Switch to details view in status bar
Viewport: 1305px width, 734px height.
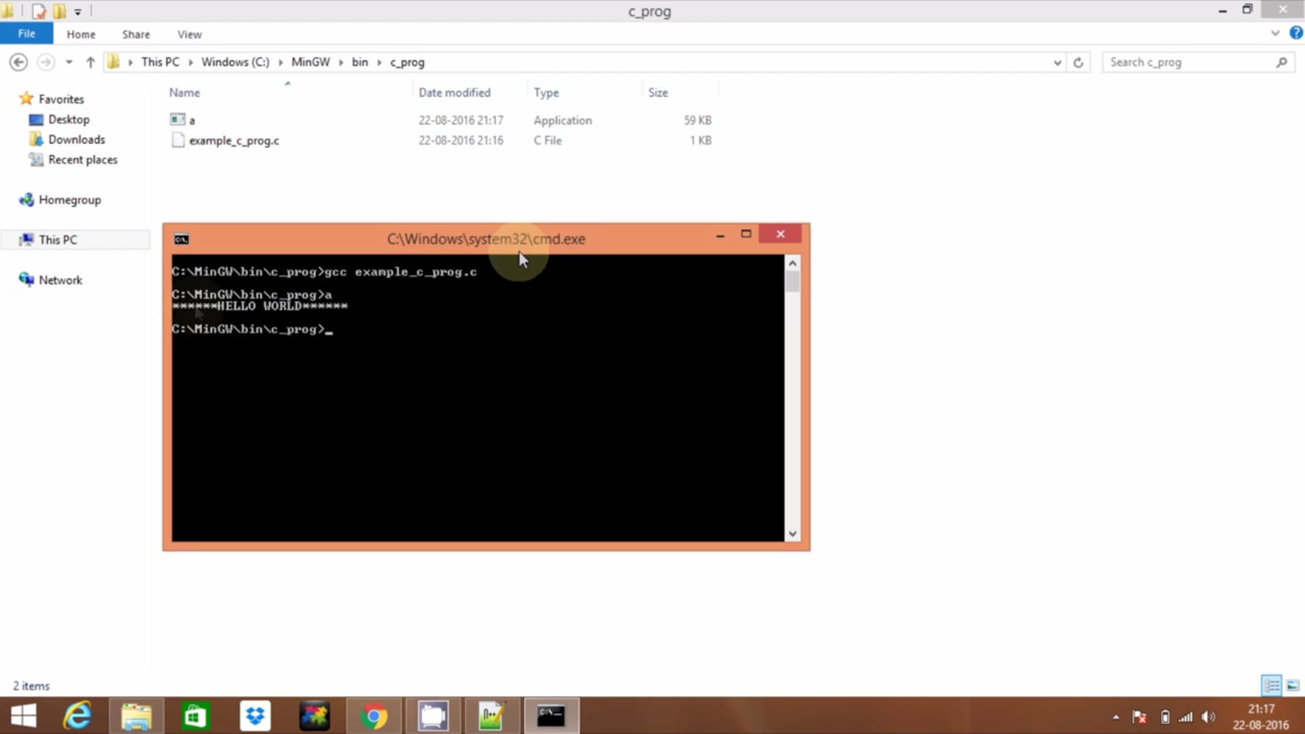click(1271, 685)
